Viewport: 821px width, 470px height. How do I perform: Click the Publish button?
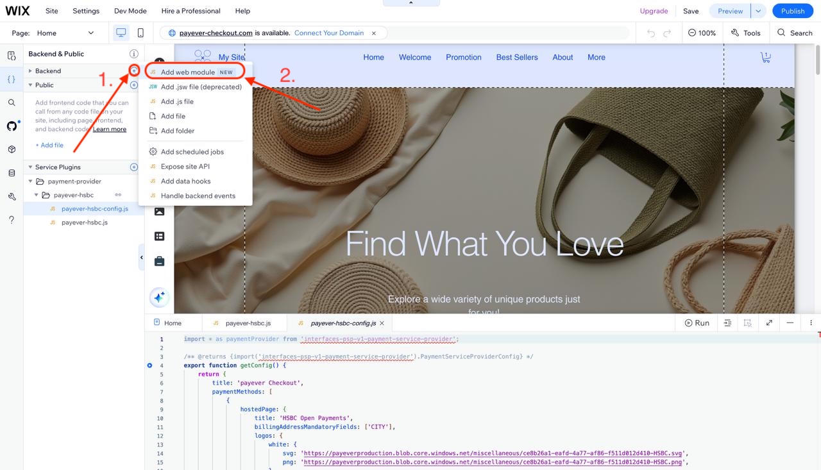793,11
